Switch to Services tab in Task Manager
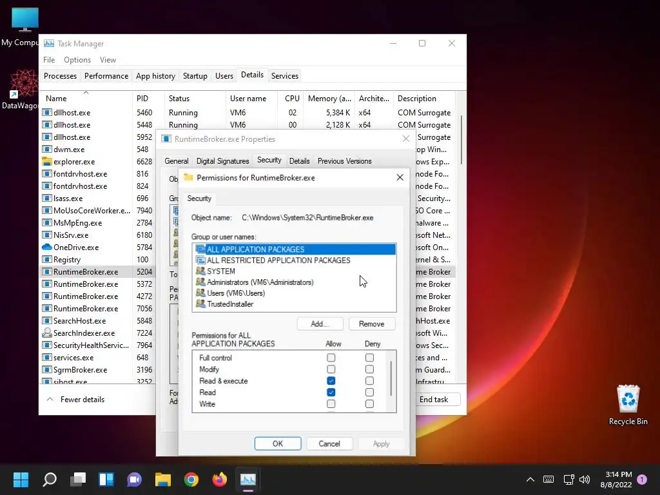Screen dimensions: 660x495 point(284,76)
